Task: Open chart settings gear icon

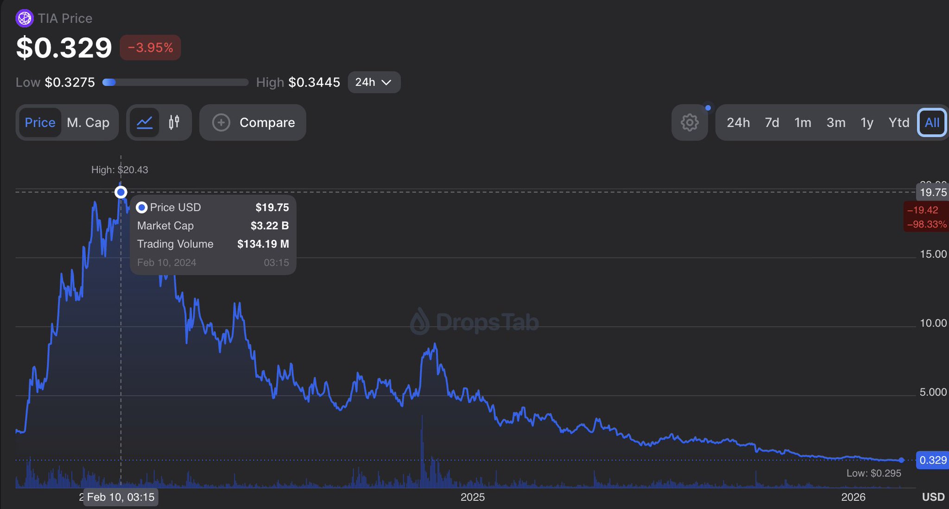Action: (690, 123)
